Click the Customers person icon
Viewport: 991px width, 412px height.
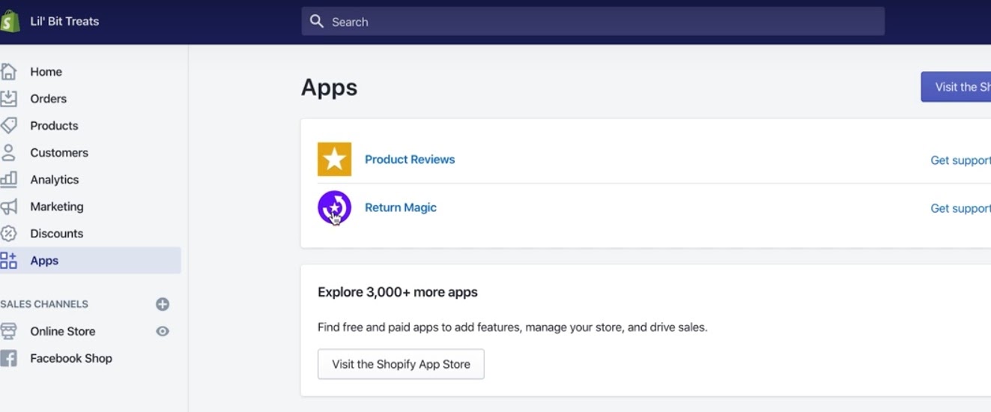pyautogui.click(x=8, y=153)
